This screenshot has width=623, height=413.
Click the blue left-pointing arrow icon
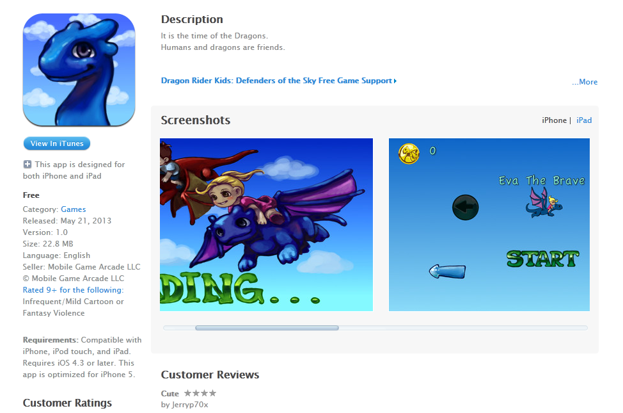pos(447,271)
